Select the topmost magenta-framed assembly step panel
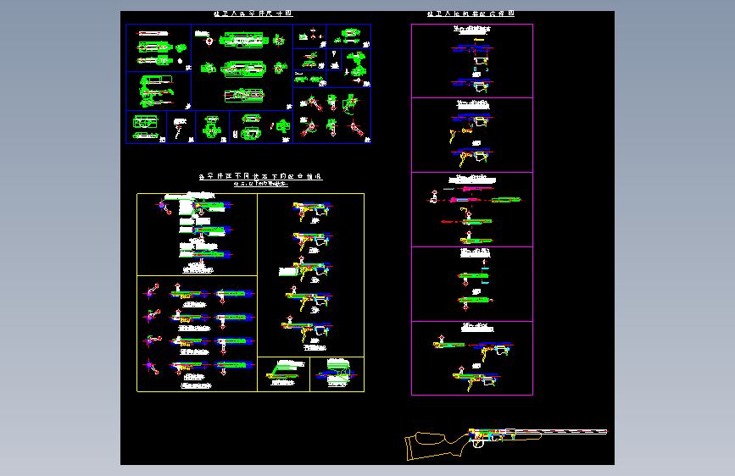The image size is (735, 476). pyautogui.click(x=472, y=61)
